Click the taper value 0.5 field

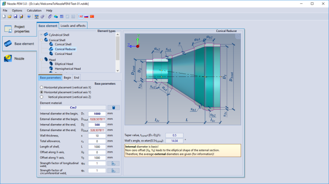click(x=175, y=135)
